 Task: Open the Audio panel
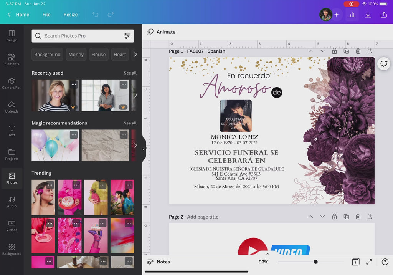point(12,202)
